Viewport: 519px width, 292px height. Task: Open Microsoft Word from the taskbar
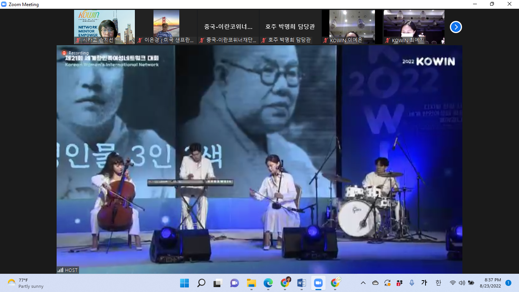tap(302, 283)
